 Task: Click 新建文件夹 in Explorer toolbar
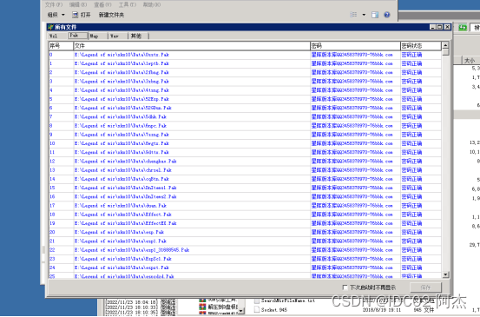[x=111, y=15]
